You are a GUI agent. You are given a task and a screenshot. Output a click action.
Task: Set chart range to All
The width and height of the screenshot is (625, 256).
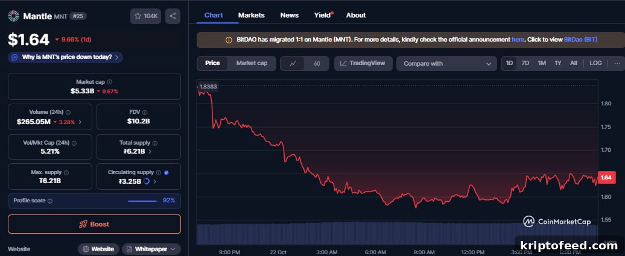point(574,63)
